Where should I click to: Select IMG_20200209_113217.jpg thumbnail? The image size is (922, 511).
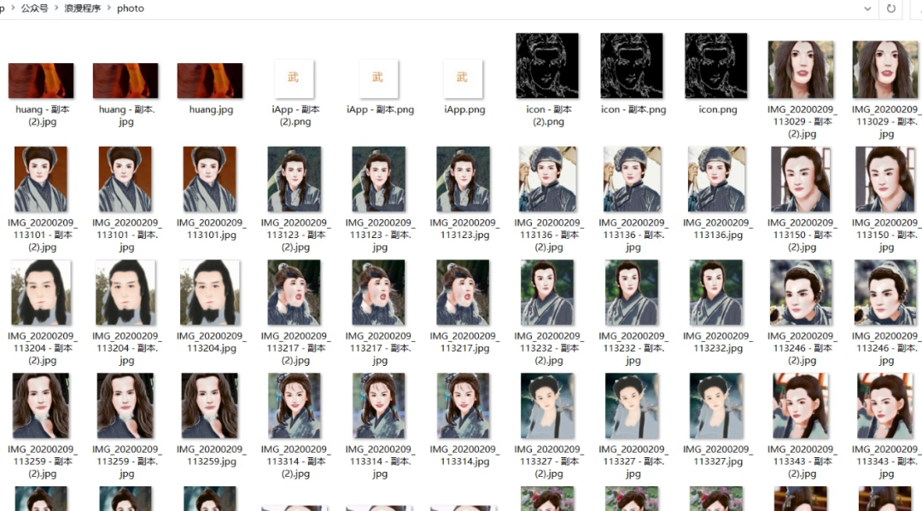coord(463,292)
